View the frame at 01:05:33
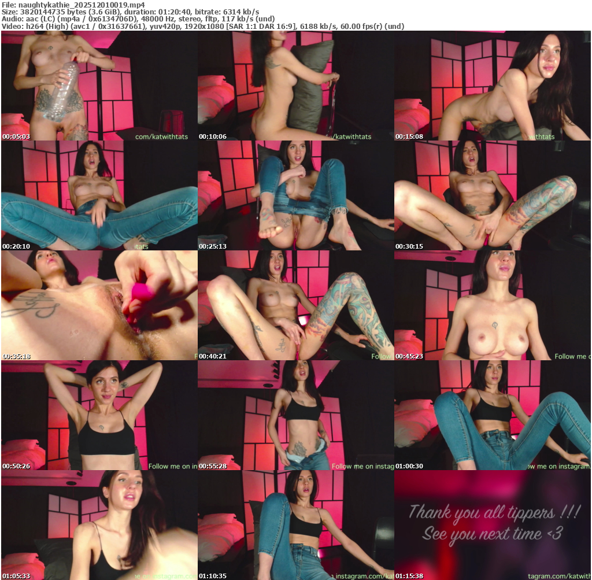 pyautogui.click(x=99, y=525)
